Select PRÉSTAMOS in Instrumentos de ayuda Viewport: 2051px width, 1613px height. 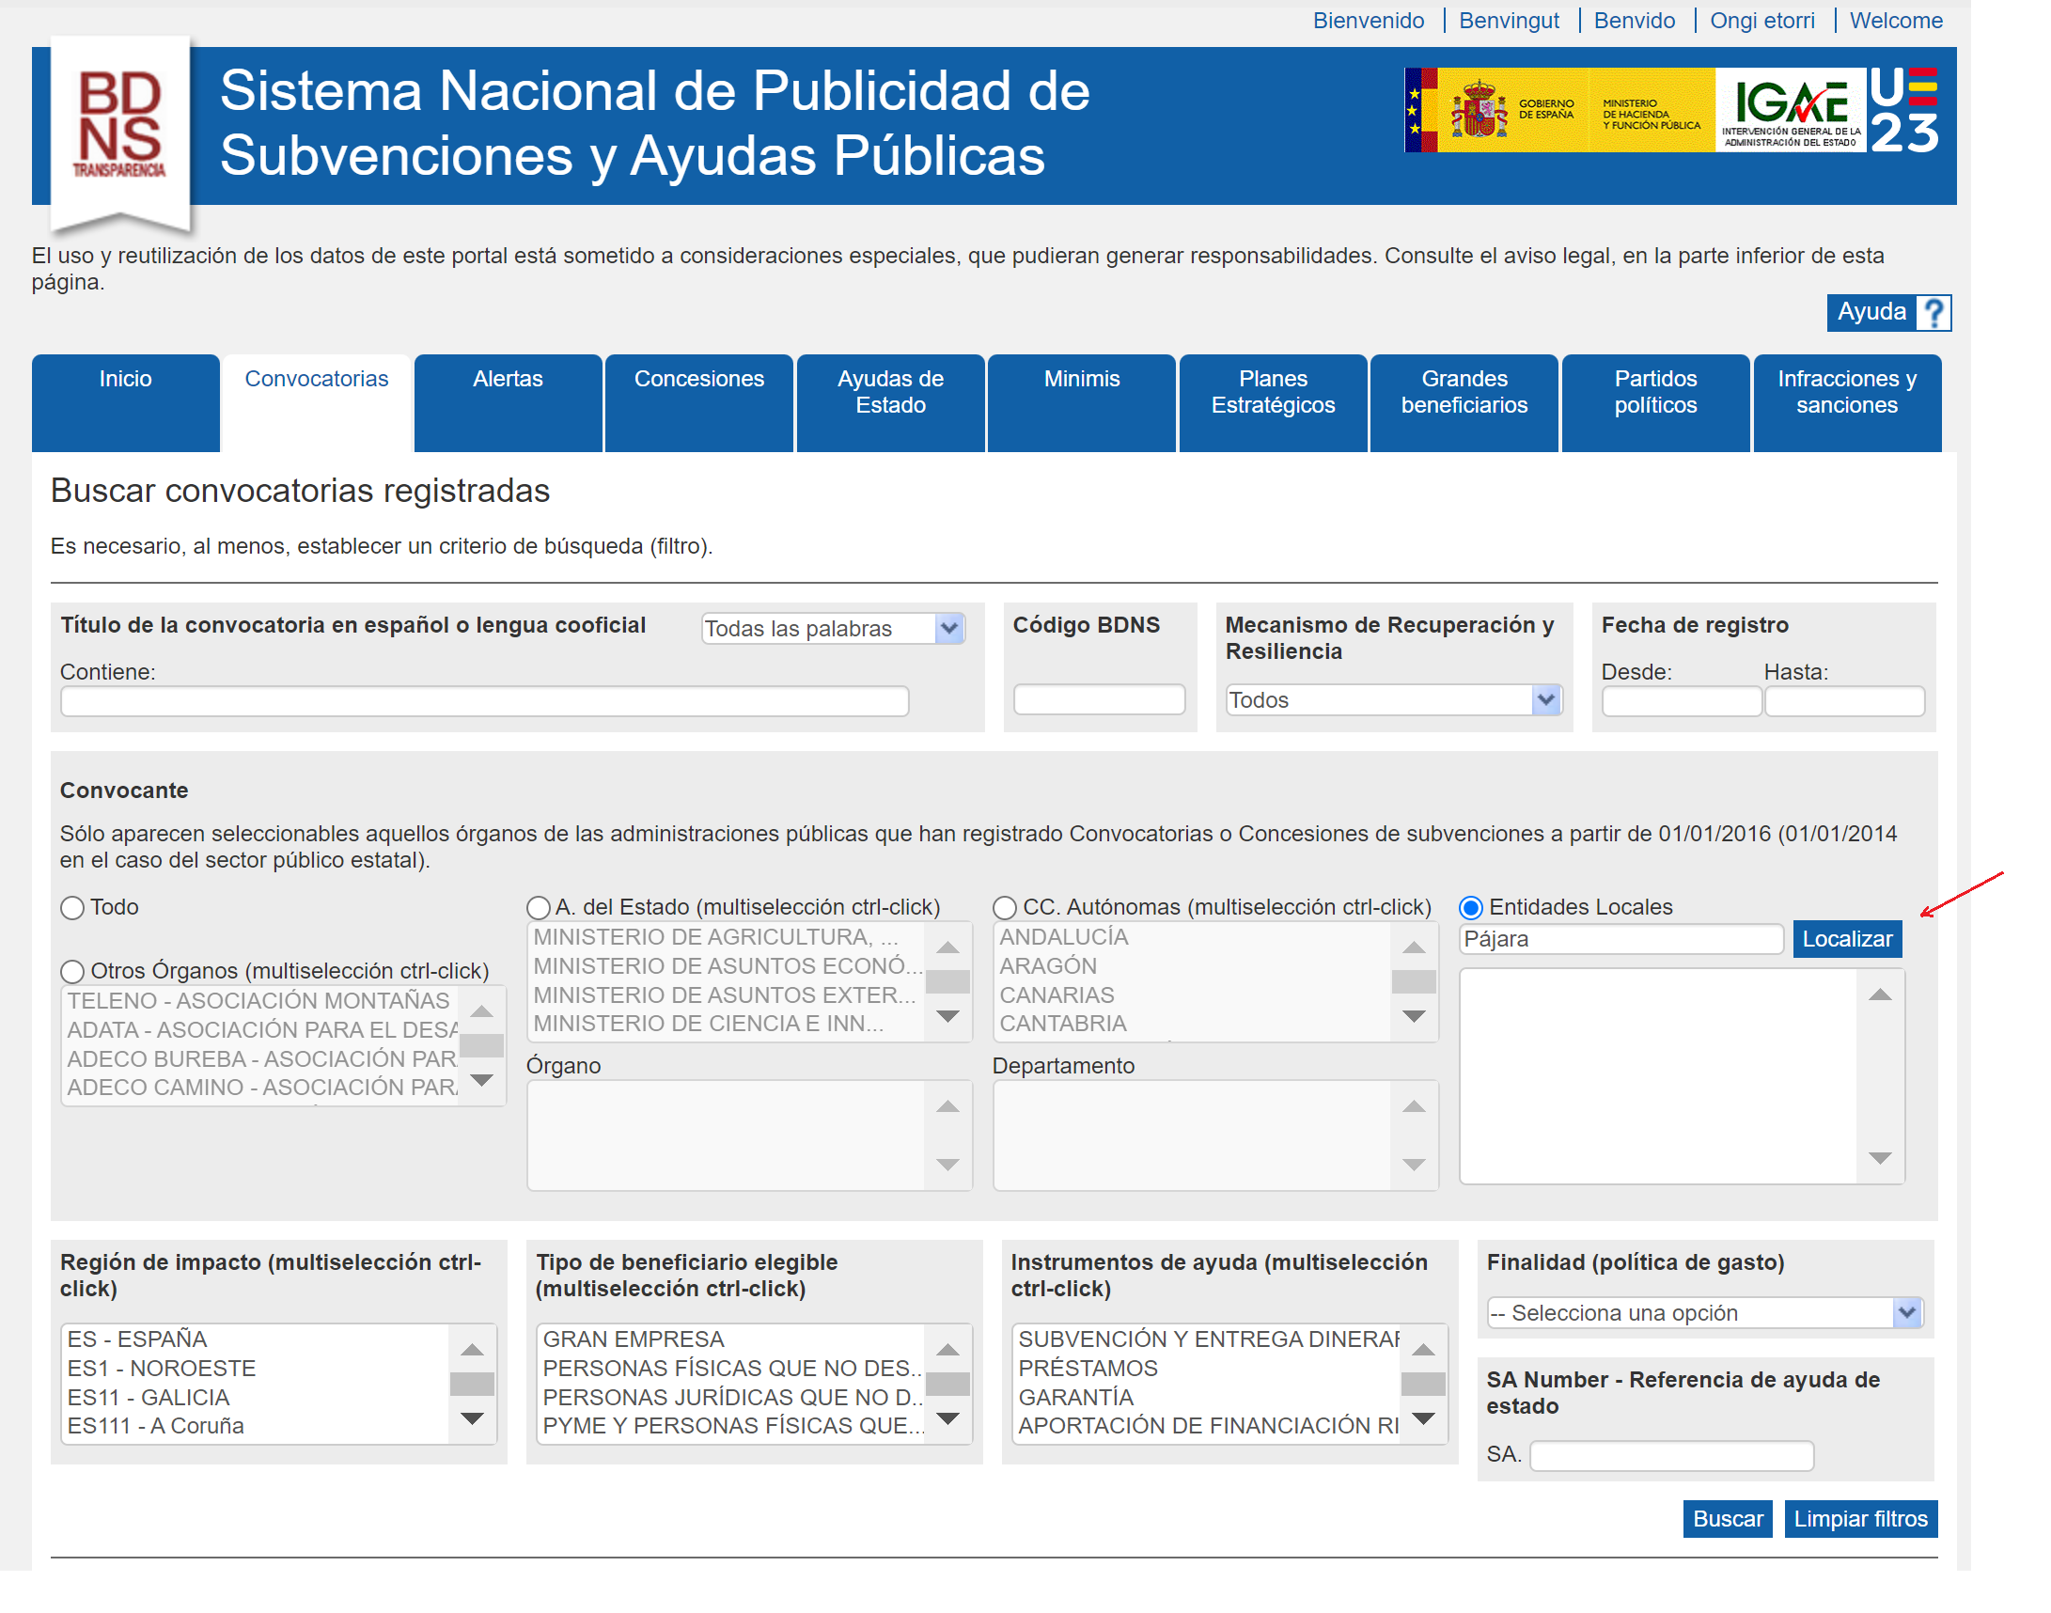click(x=1088, y=1369)
